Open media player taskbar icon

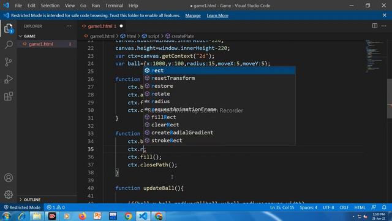click(x=67, y=216)
